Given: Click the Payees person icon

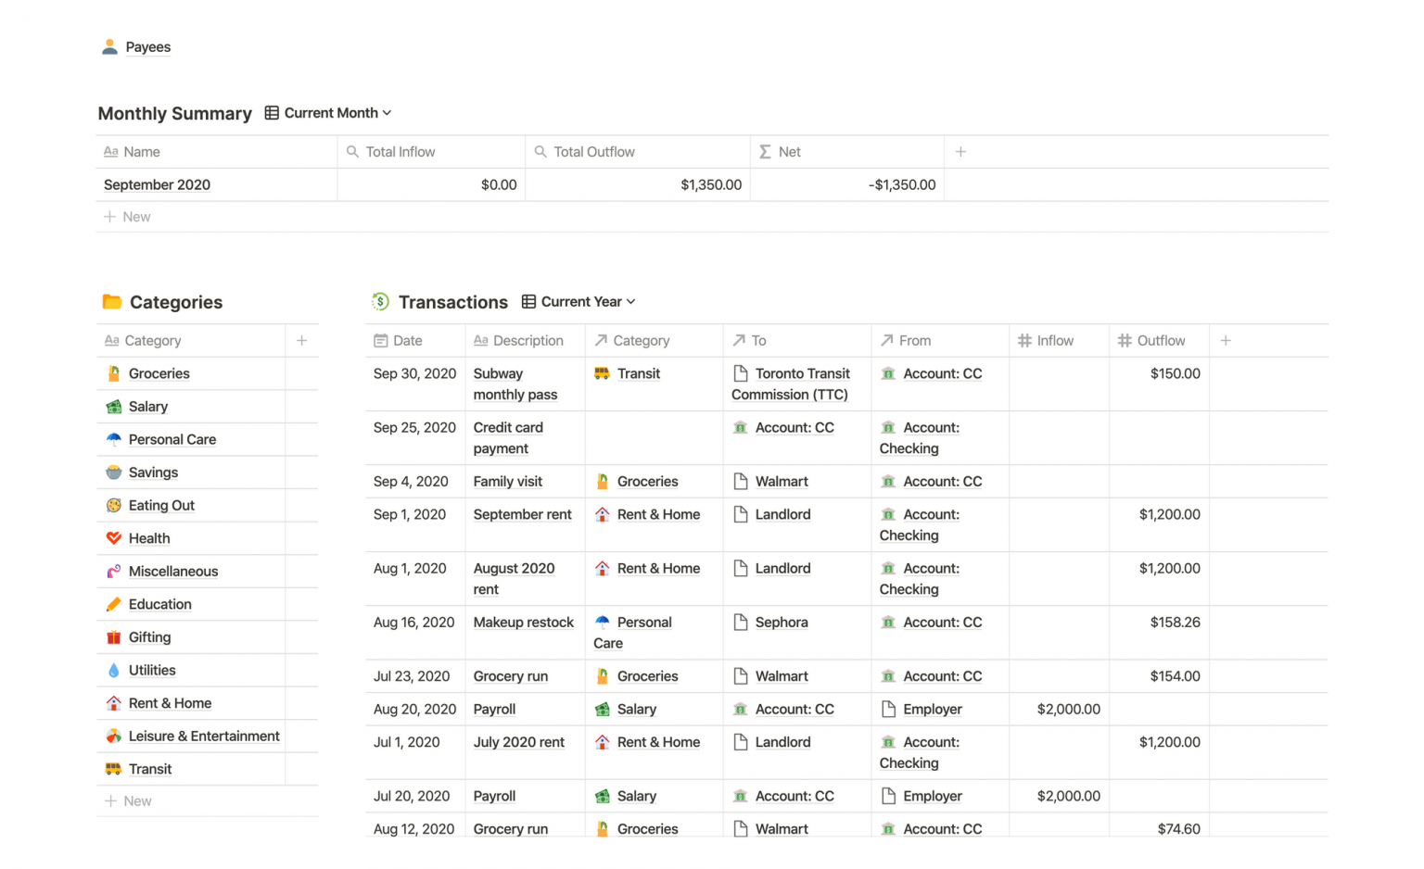Looking at the screenshot, I should tap(109, 47).
